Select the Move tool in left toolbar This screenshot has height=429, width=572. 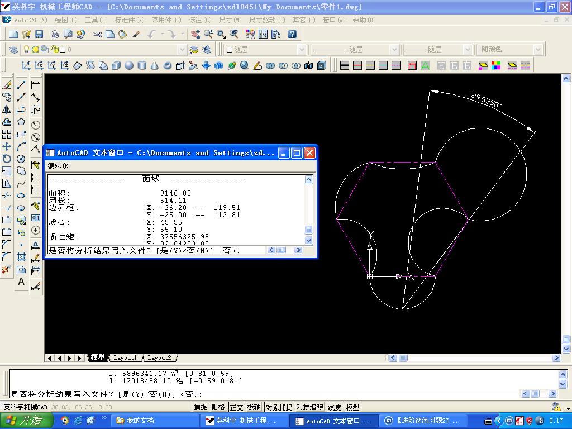click(x=7, y=147)
